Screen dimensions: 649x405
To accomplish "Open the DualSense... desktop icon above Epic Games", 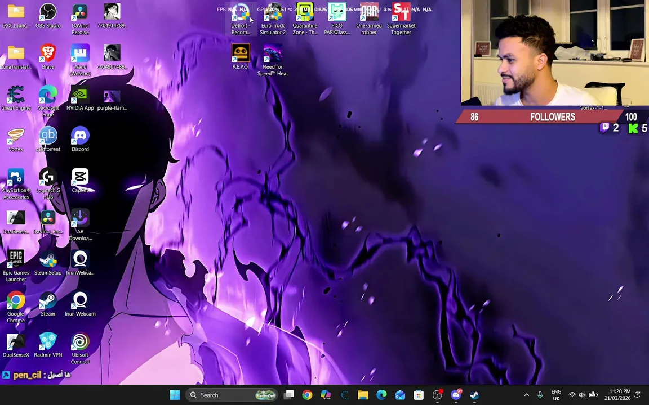I will tap(16, 222).
